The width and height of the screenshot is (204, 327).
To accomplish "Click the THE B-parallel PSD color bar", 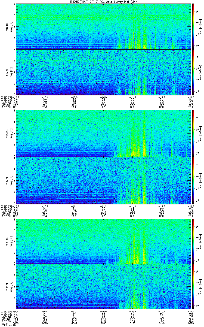I will [193, 287].
